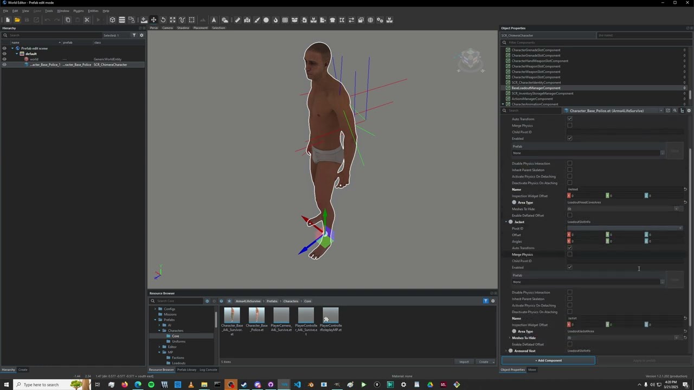Create a new world with New file icon
Viewport: 694px width, 390px height.
8,20
